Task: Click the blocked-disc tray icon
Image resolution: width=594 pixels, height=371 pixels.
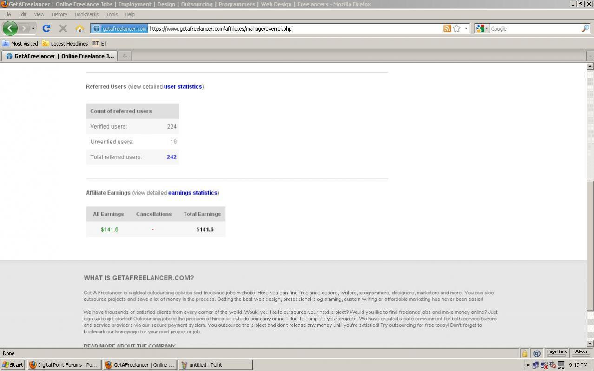Action: pyautogui.click(x=553, y=365)
